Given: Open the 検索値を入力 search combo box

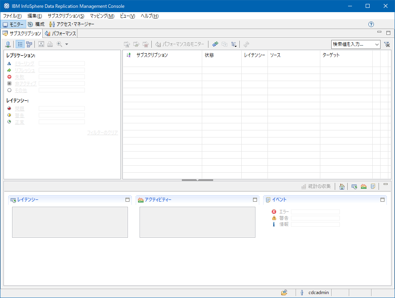Looking at the screenshot, I should [x=356, y=44].
